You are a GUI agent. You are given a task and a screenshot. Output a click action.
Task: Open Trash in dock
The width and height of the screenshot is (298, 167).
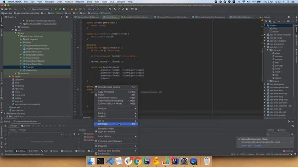[207, 161]
